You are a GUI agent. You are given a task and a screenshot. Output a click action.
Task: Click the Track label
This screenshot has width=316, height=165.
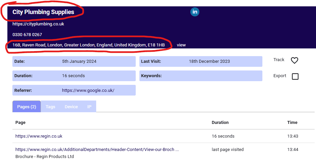(x=279, y=60)
